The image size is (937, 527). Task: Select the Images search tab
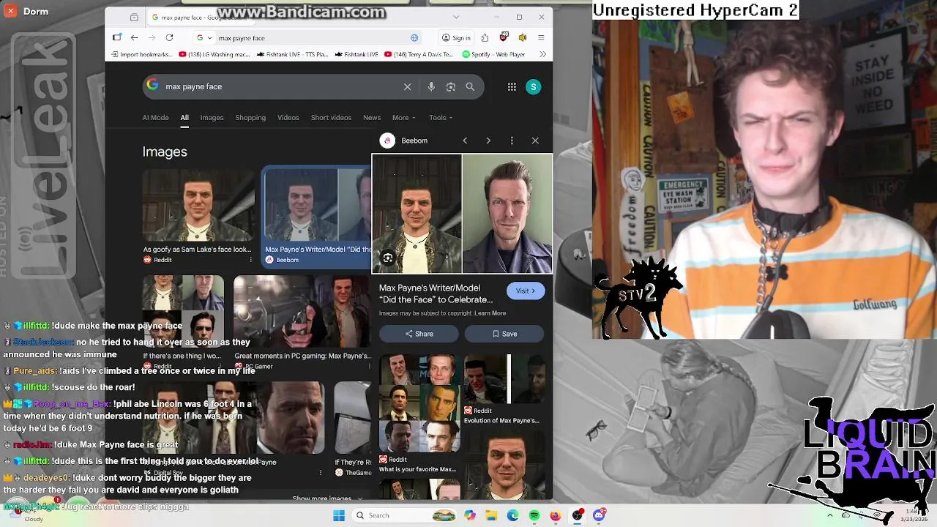click(212, 117)
